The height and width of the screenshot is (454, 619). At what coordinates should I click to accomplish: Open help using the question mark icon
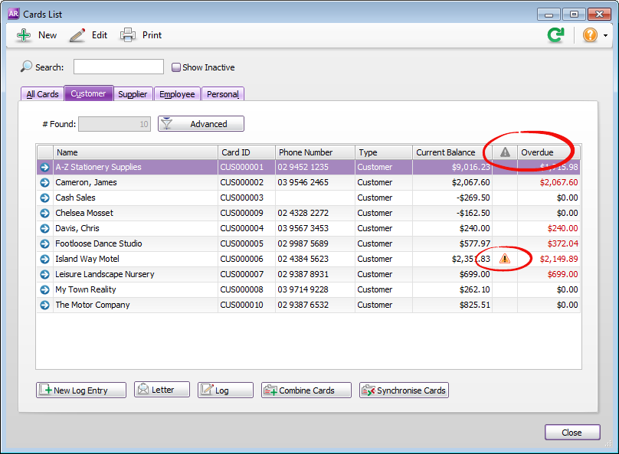(x=588, y=34)
